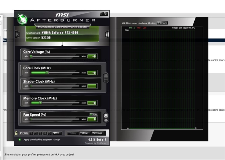
Task: Click the green MSI Afterburner logo
Action: coord(22,19)
